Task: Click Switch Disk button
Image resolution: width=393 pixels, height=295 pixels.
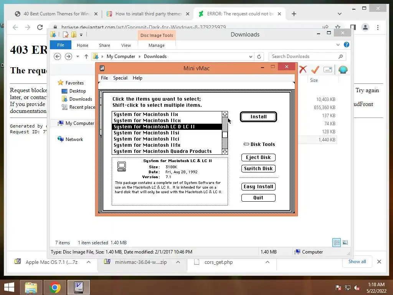Action: 258,169
